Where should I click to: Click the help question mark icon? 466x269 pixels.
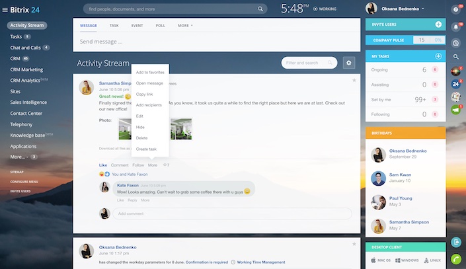tap(456, 9)
